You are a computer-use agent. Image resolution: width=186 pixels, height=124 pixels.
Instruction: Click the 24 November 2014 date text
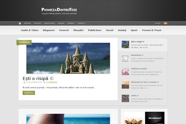tap(34, 82)
